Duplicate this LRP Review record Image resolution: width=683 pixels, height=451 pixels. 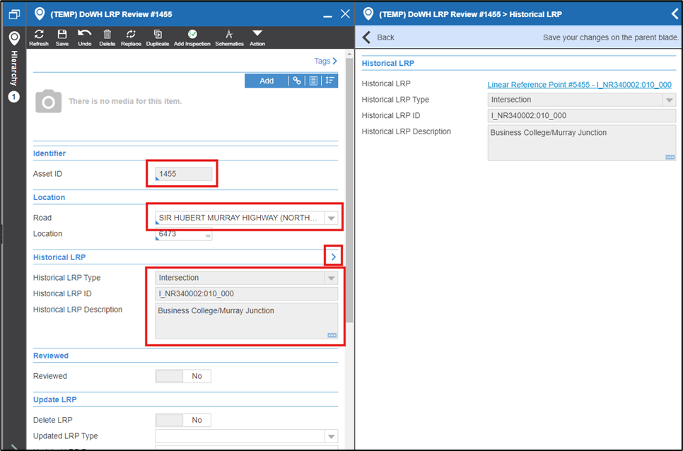157,37
